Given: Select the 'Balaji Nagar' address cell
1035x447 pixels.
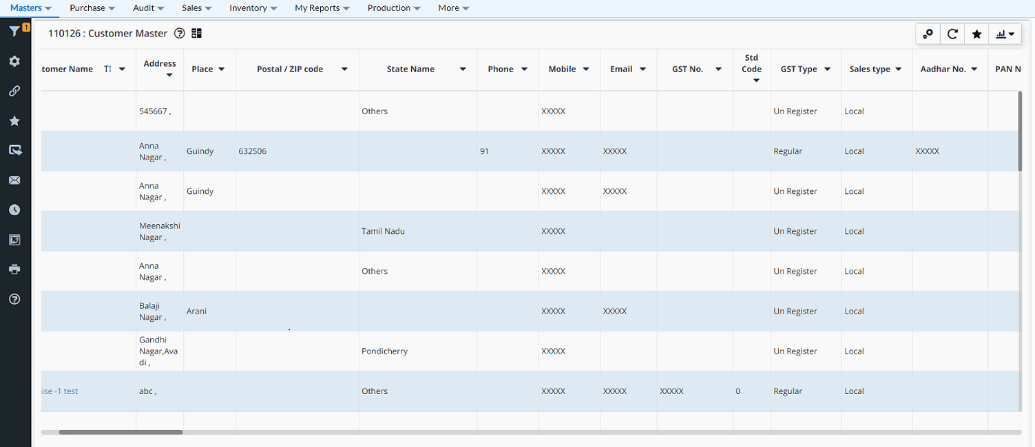Looking at the screenshot, I should point(160,311).
